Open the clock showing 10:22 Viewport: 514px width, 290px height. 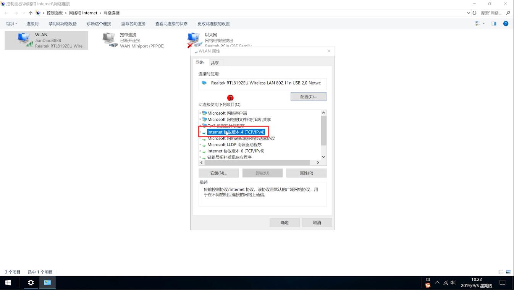pos(476,283)
